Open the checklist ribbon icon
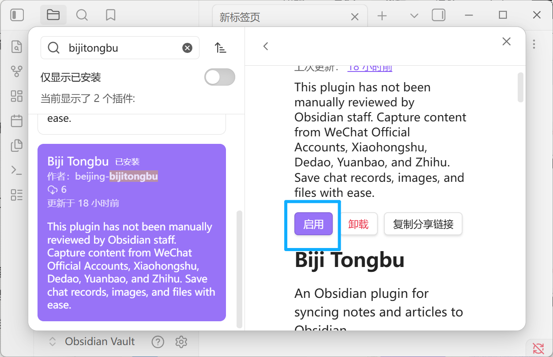Screen dimensions: 553x357 16,195
